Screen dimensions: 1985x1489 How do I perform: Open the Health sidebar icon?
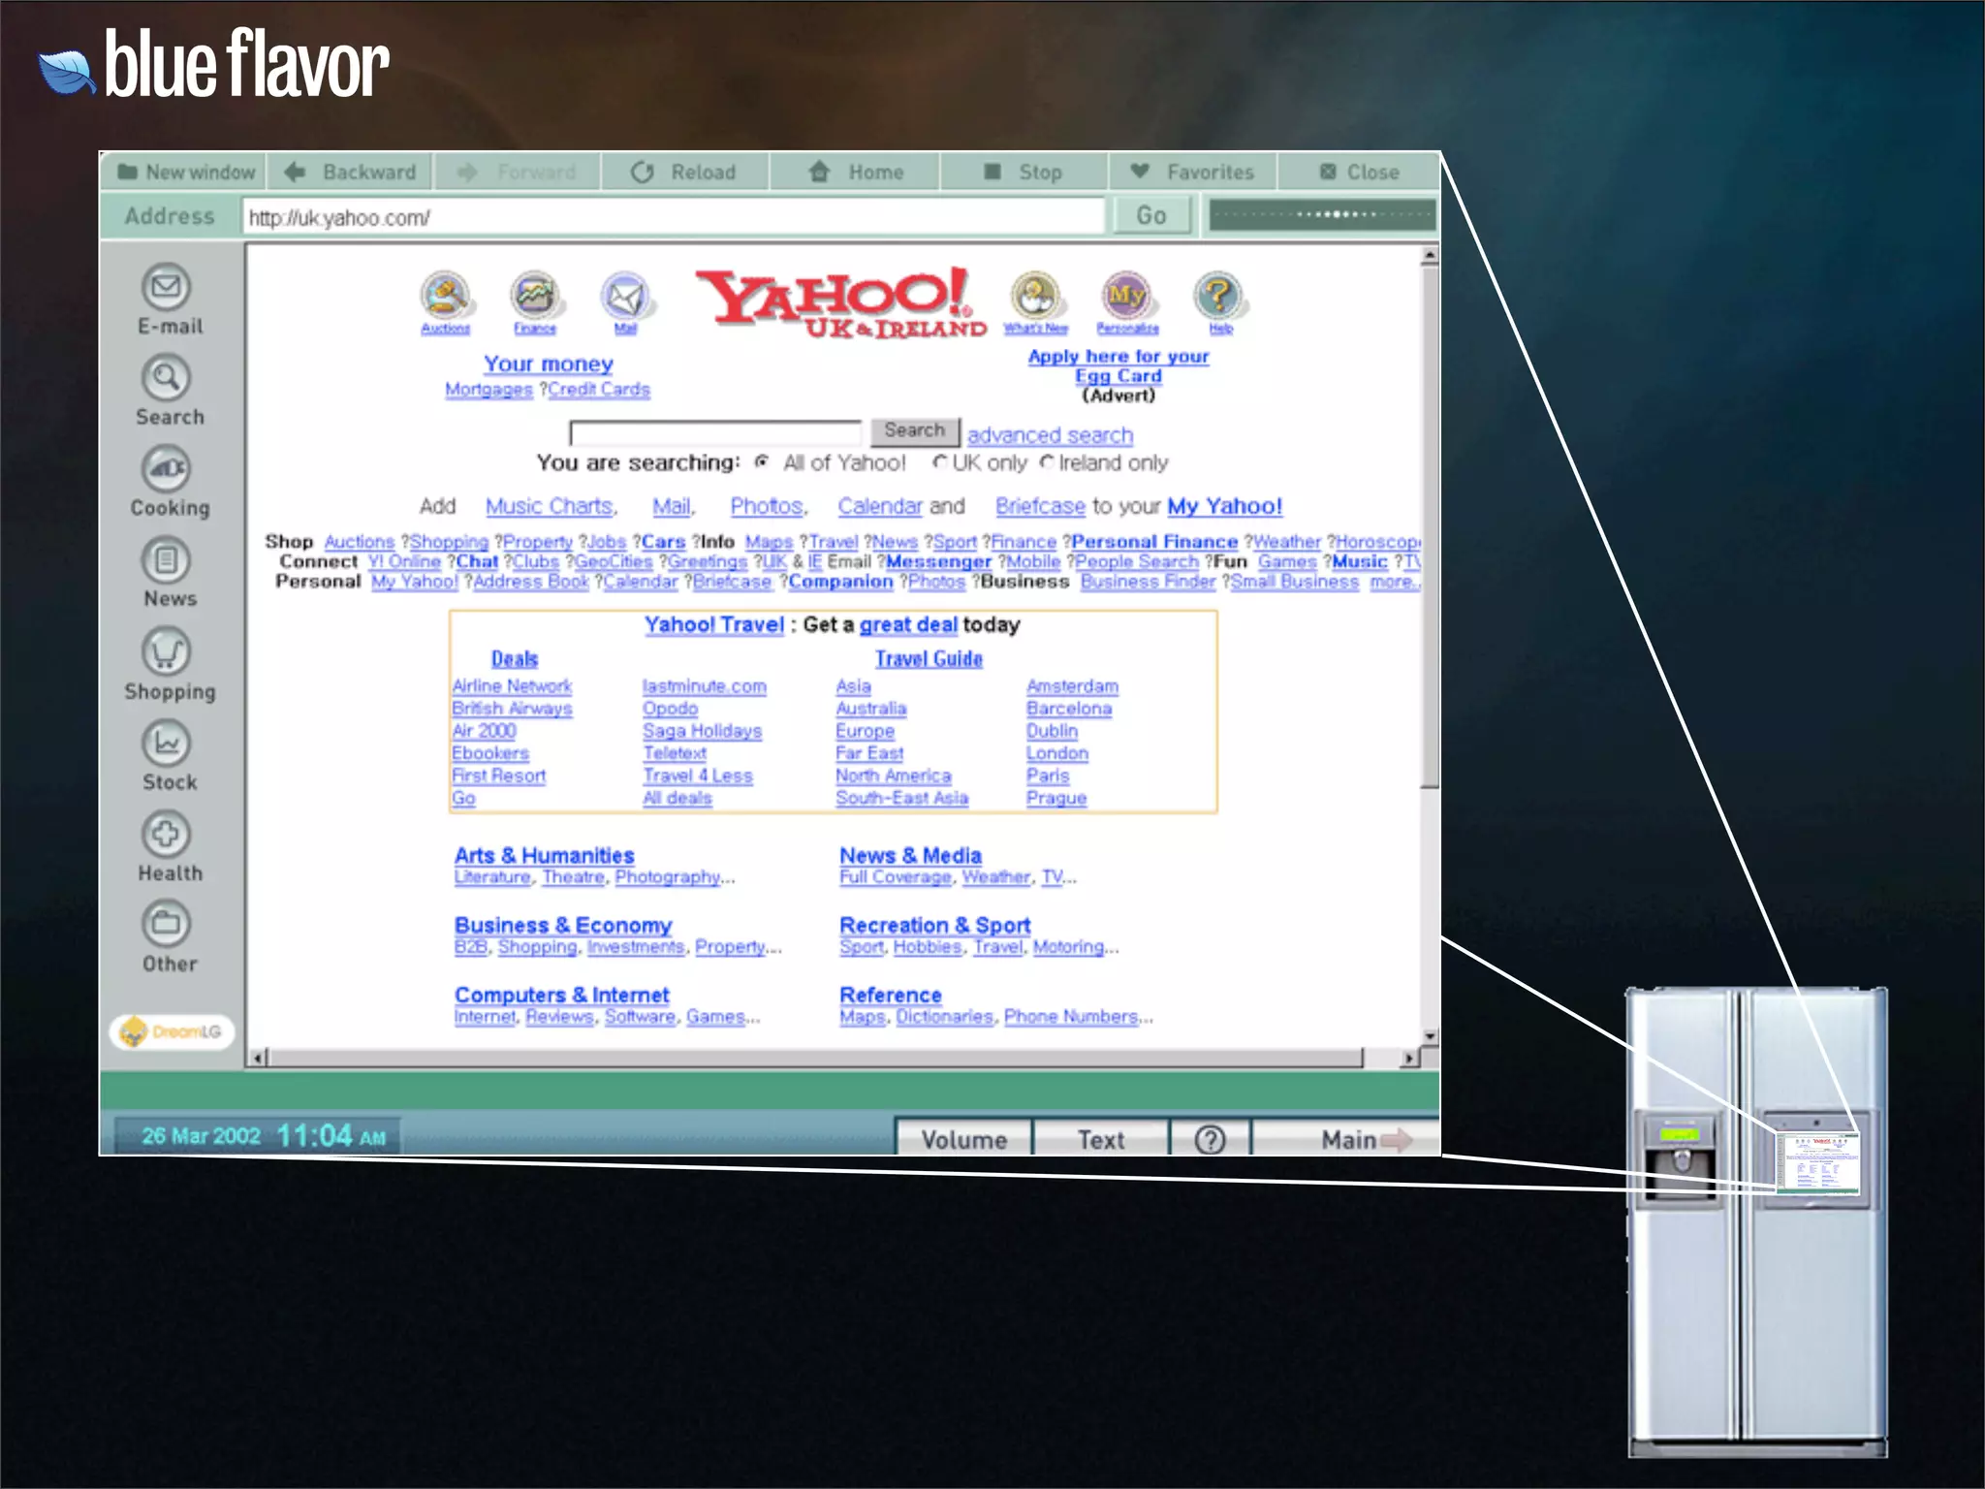pyautogui.click(x=167, y=834)
